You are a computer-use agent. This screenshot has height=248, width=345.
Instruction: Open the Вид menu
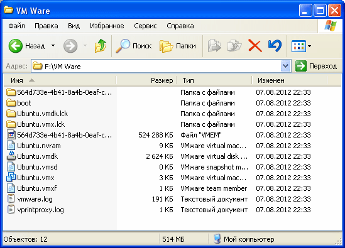(x=74, y=26)
